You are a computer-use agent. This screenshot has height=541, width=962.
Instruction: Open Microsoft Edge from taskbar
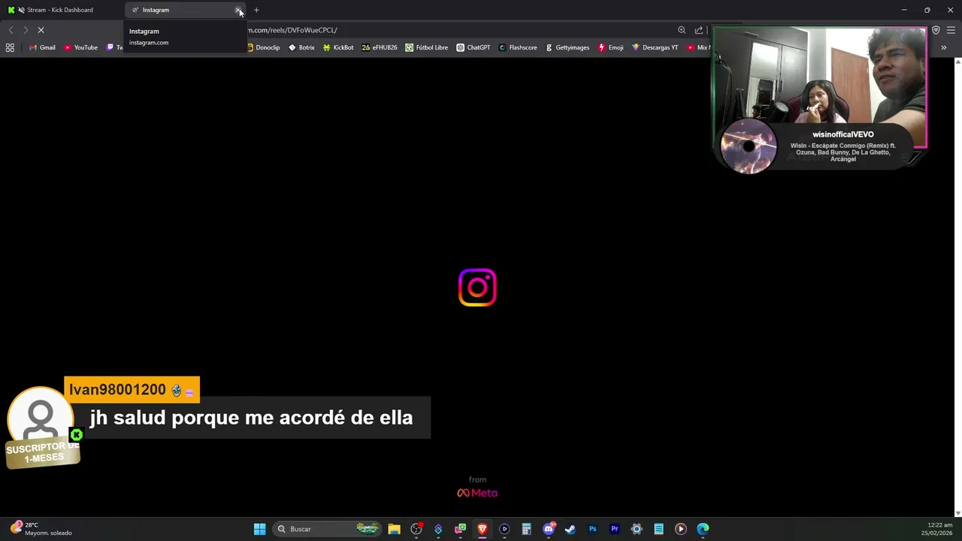pos(703,529)
